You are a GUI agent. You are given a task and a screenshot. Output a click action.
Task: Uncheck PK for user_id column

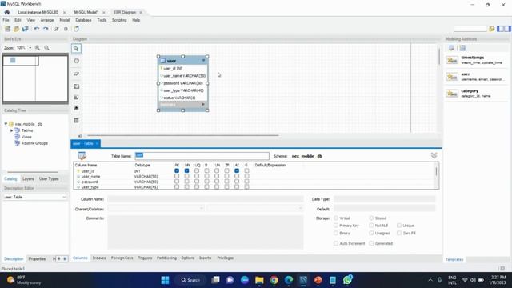point(177,170)
